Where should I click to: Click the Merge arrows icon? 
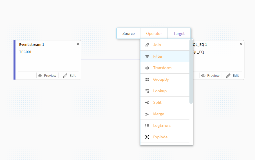[x=147, y=114]
